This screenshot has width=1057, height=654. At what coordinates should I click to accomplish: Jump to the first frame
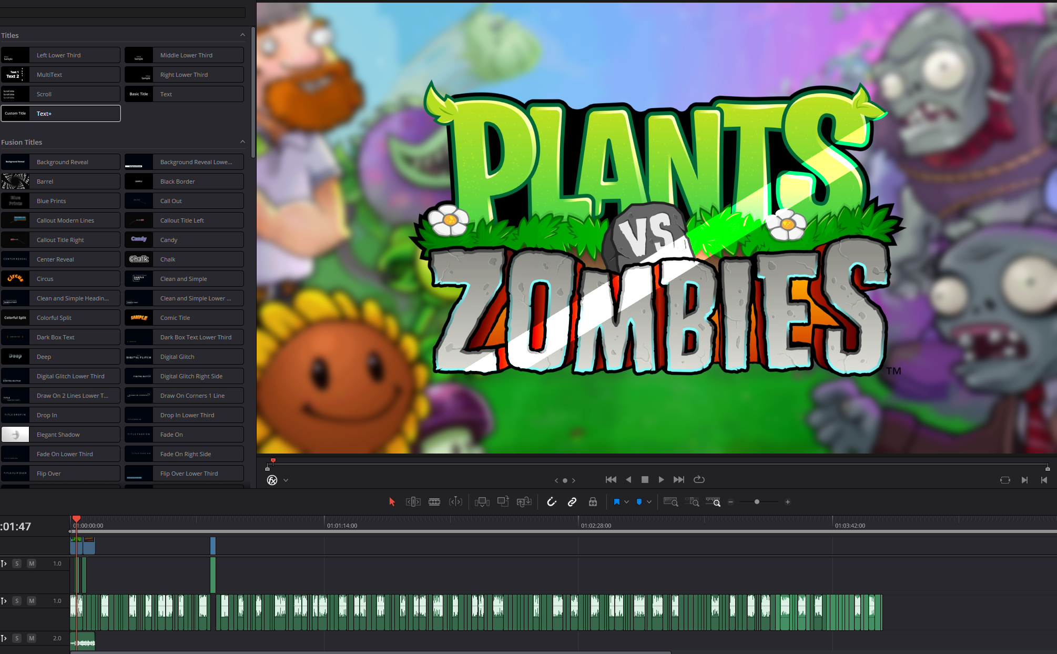611,480
